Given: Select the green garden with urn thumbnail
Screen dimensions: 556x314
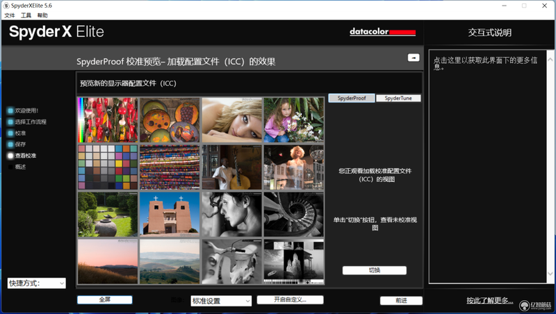Looking at the screenshot, I should coord(108,215).
